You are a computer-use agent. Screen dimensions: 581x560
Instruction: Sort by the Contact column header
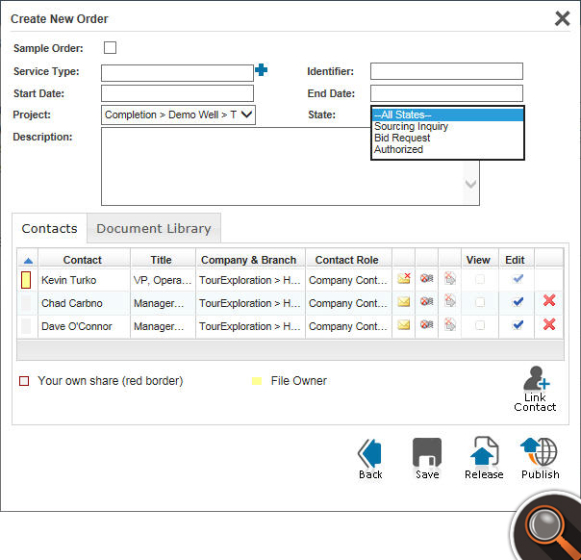[x=83, y=260]
